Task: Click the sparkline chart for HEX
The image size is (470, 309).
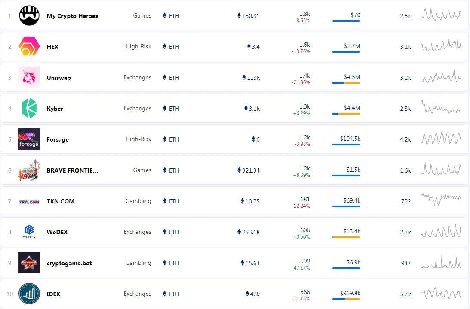Action: pyautogui.click(x=441, y=46)
